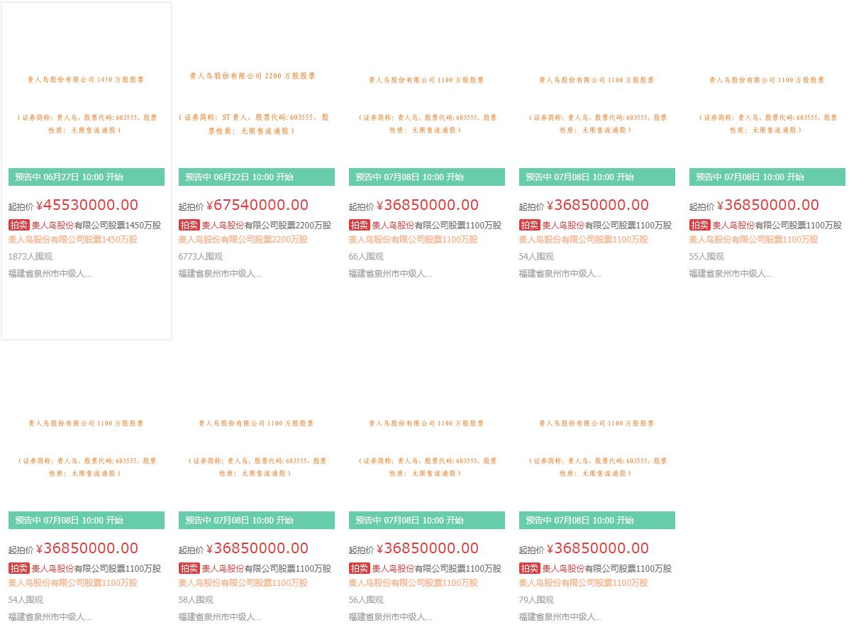
Task: Open the black title link above 66人围观
Action: (437, 225)
